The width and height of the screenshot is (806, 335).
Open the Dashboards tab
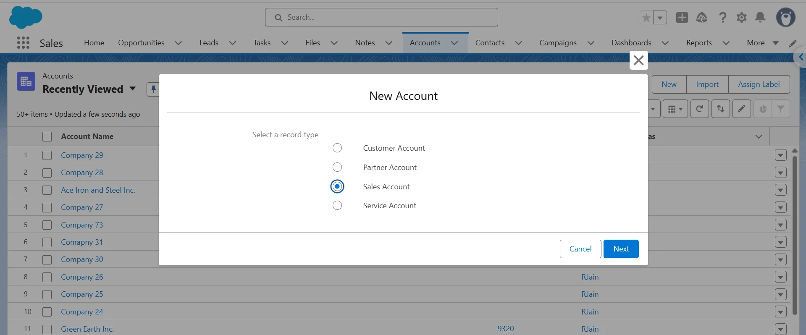(x=631, y=43)
